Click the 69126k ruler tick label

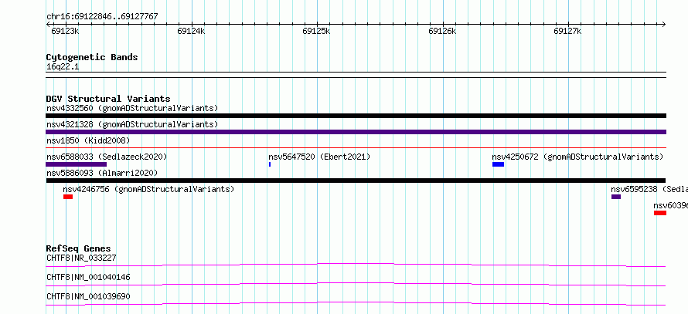click(442, 31)
